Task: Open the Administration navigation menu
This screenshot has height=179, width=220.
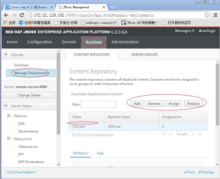Action: [125, 42]
